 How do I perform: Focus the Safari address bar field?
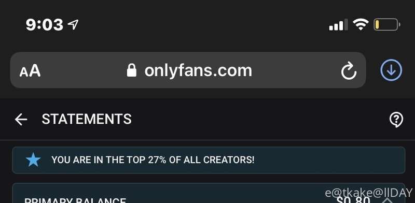point(188,70)
